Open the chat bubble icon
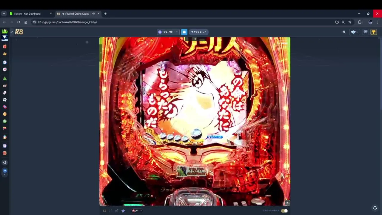The width and height of the screenshot is (382, 215). pos(366,32)
